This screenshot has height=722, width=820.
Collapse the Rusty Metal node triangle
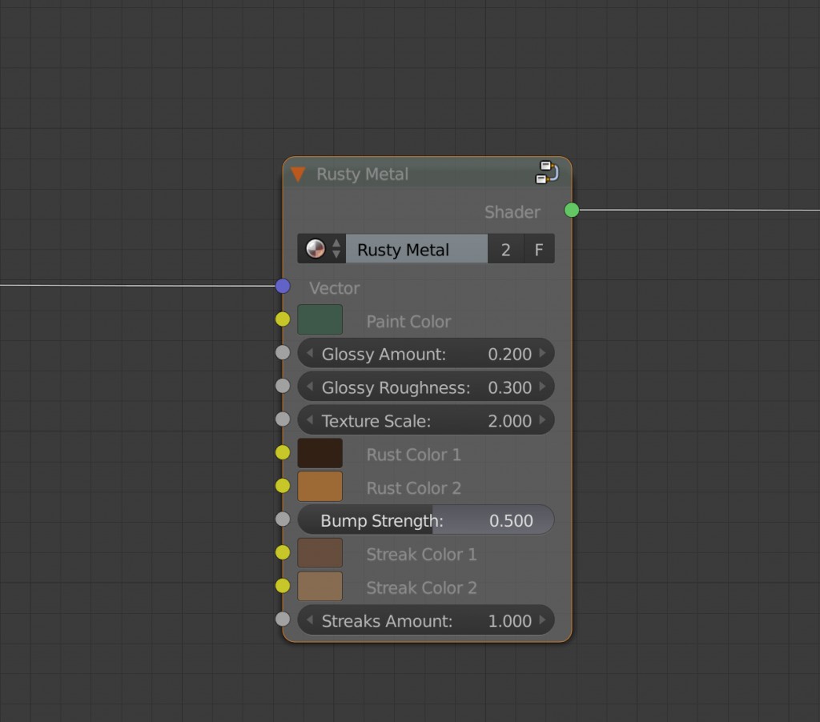(x=298, y=174)
